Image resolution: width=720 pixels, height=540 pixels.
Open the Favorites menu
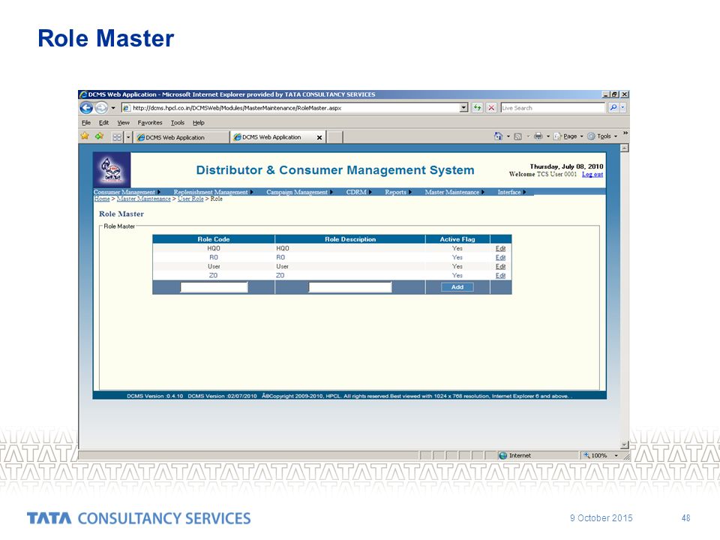150,122
